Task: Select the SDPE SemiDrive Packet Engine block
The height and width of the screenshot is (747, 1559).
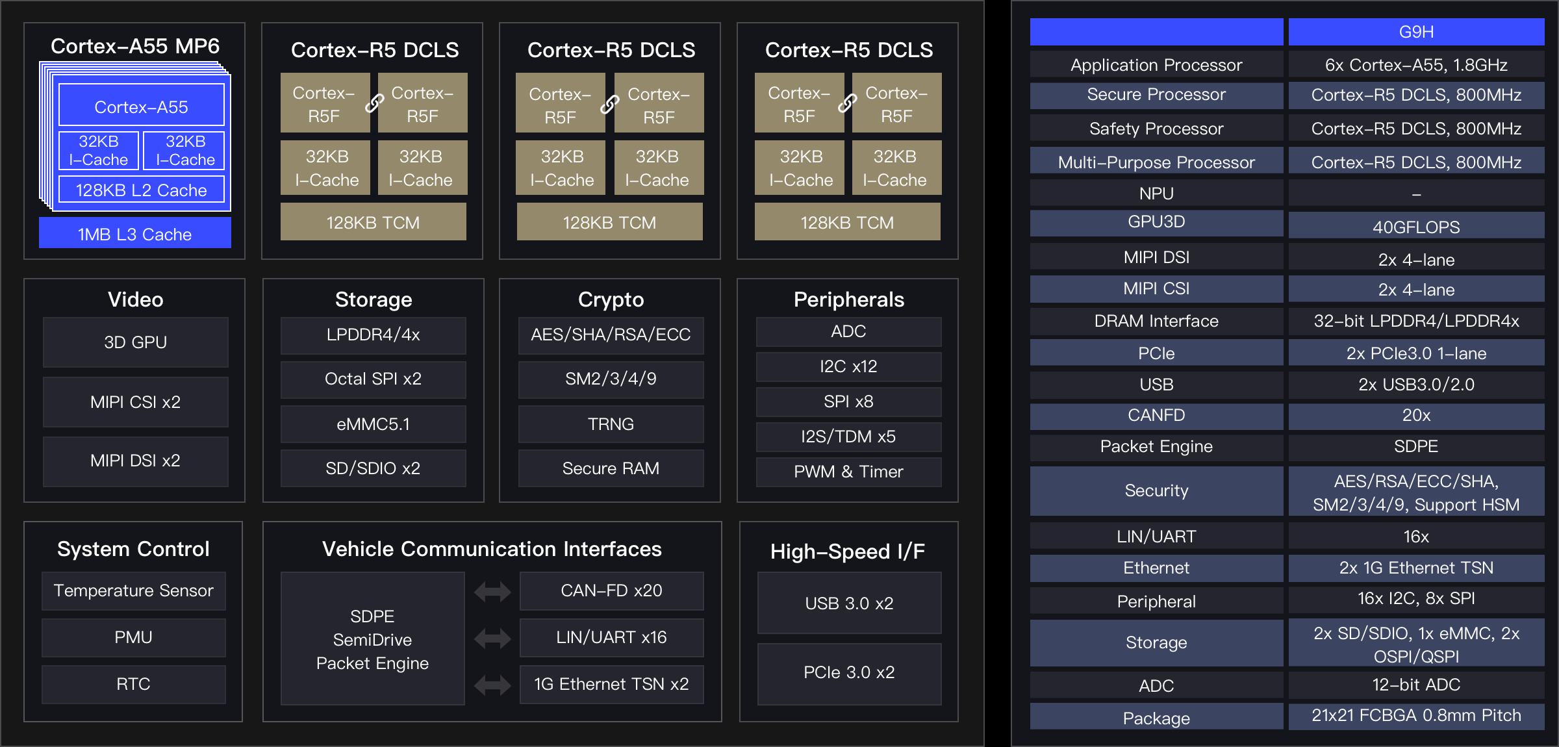Action: (372, 639)
